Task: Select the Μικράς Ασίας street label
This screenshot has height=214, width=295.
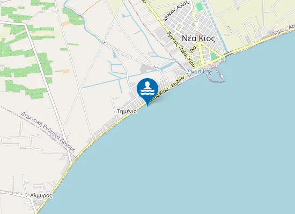Action: (x=175, y=11)
